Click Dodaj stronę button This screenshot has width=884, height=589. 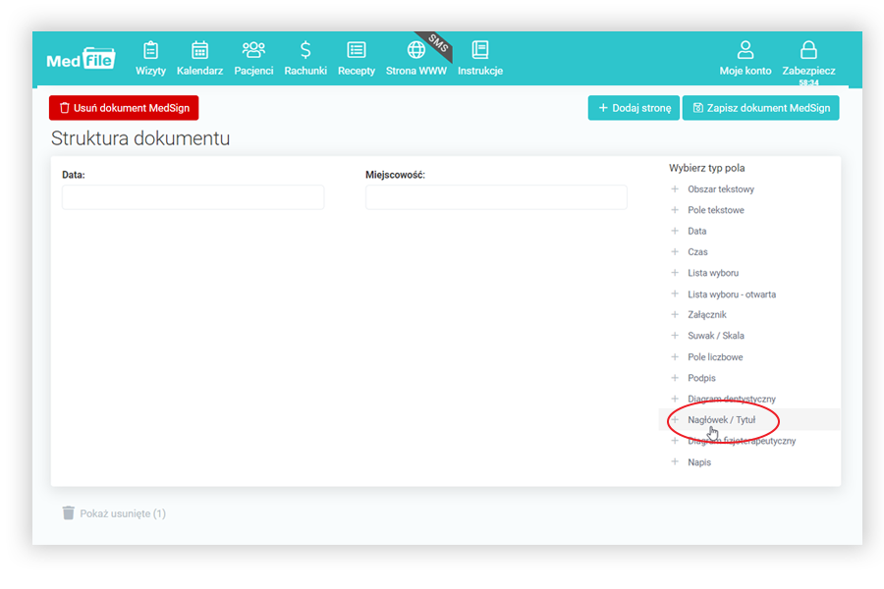[634, 108]
